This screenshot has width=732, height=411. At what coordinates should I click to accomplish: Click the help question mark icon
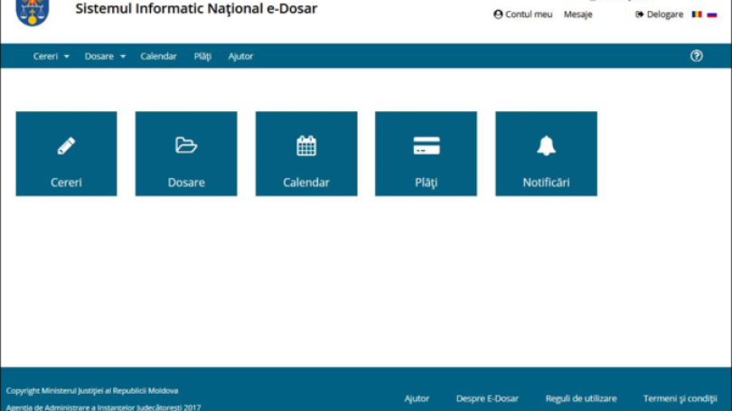(697, 56)
